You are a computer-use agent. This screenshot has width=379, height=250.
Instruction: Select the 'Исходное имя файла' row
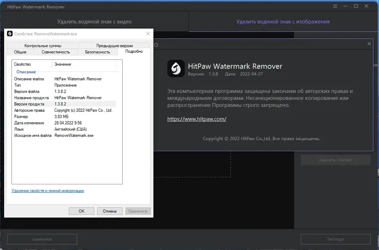pos(65,135)
